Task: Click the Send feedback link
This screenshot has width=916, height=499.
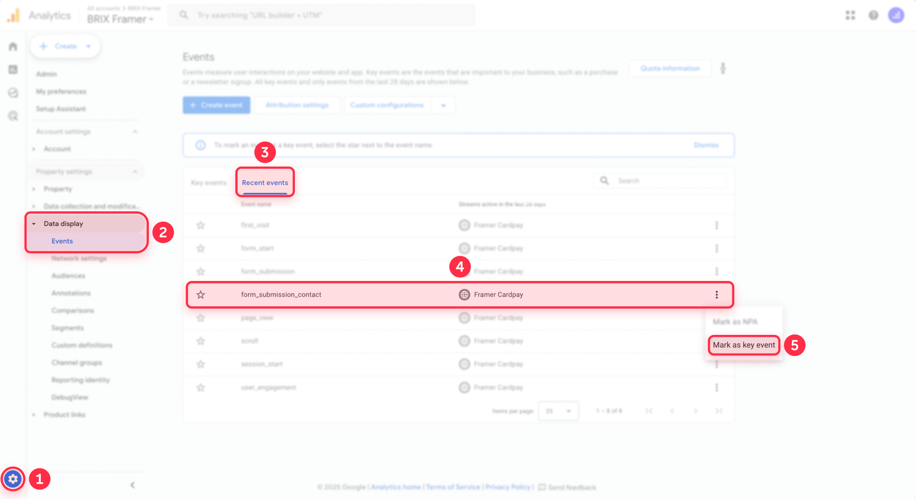Action: [567, 487]
